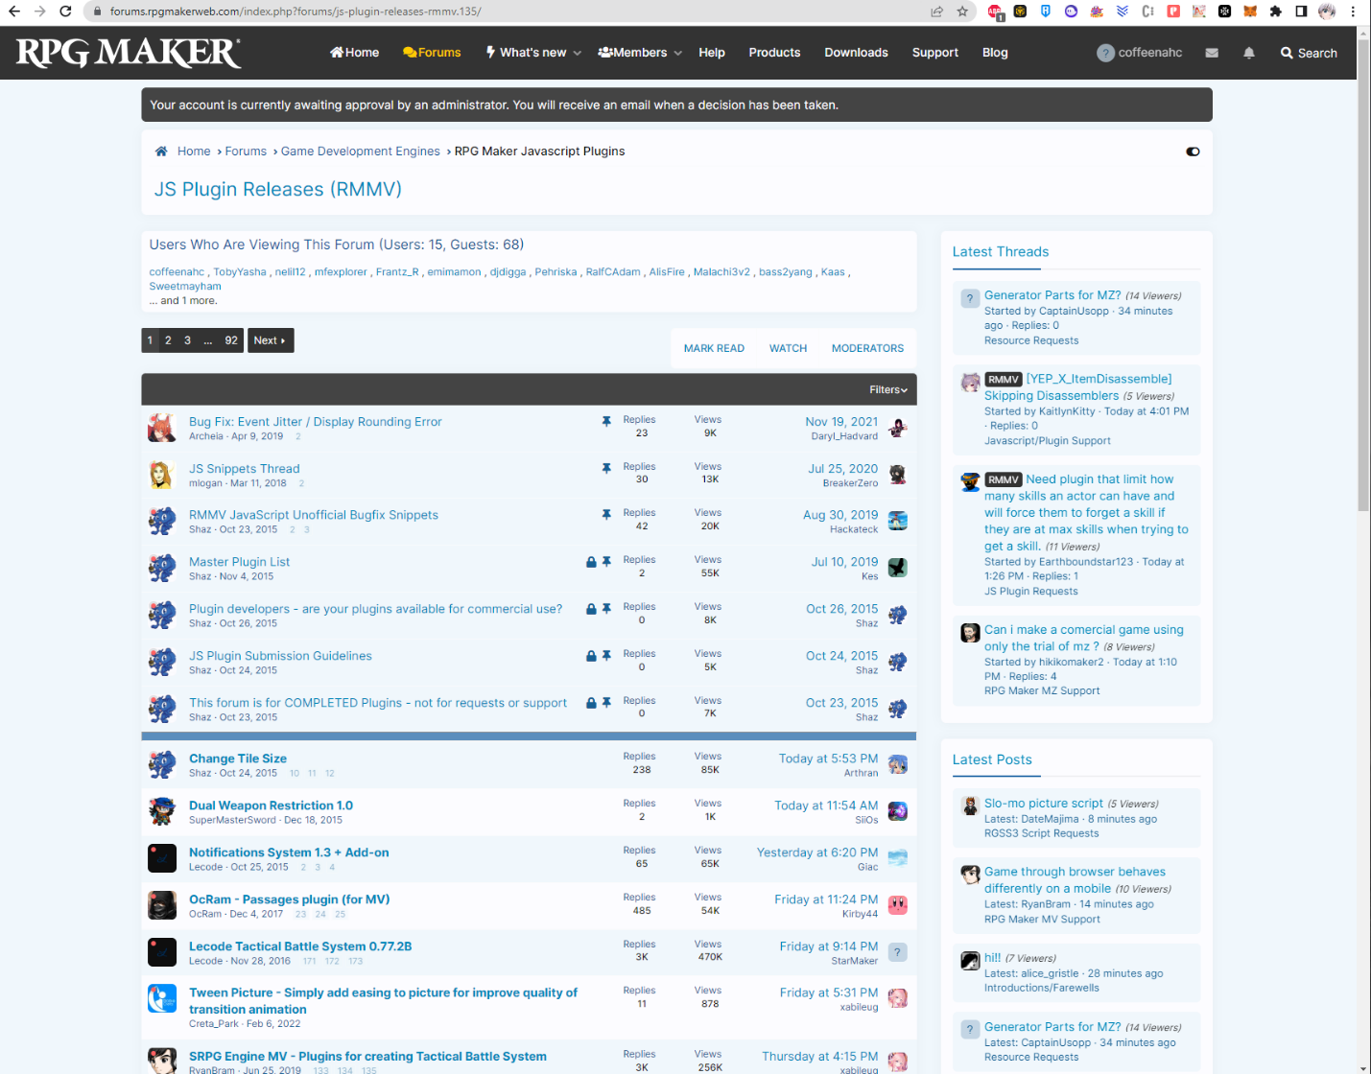Click the RMMV tag on YEP_X_ItemDisassemble

[x=1004, y=380]
